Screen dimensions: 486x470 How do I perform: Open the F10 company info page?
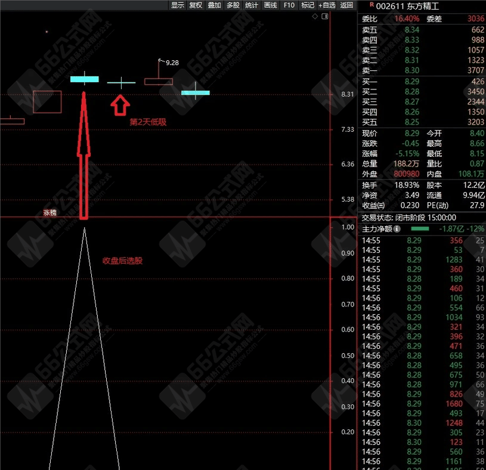coord(289,5)
